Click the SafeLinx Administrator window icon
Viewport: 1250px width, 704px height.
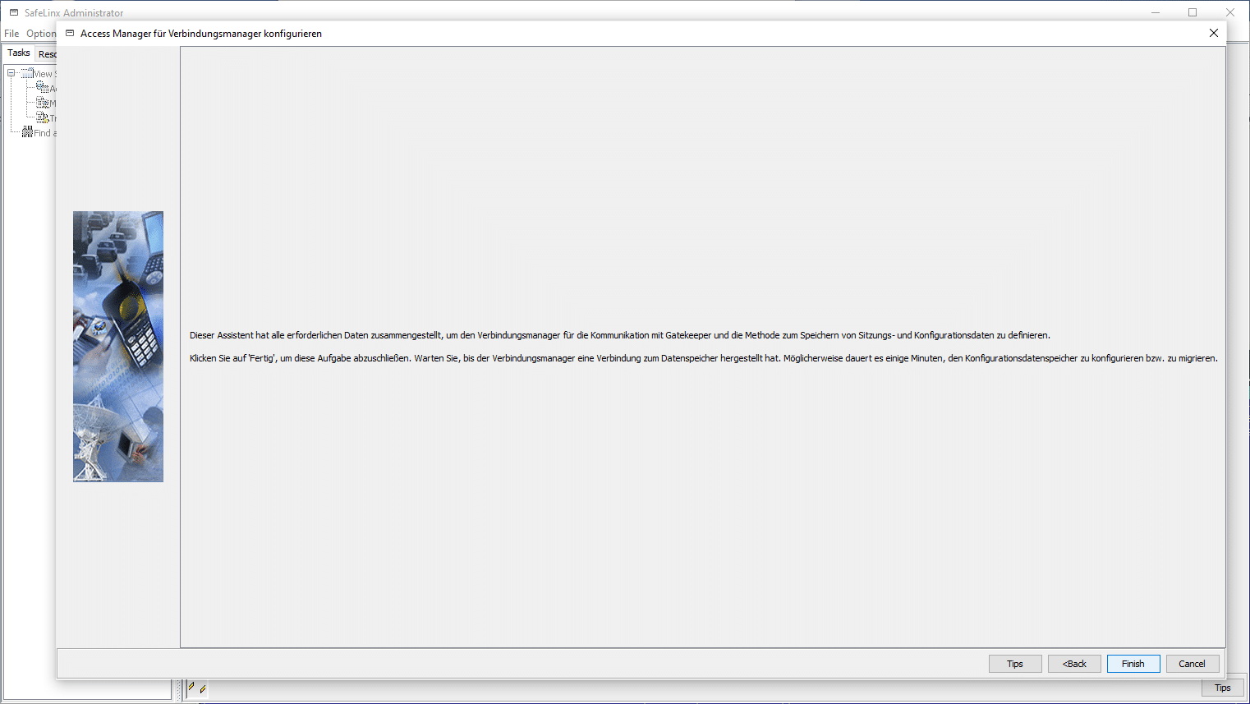click(x=14, y=12)
